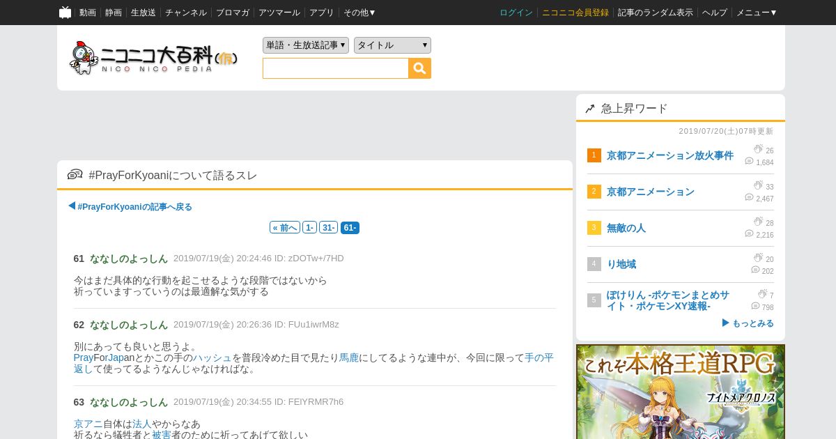
Task: Click clap icon showing 28
Action: 759,222
